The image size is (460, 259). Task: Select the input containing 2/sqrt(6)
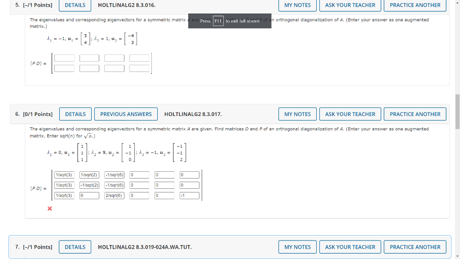(x=114, y=195)
